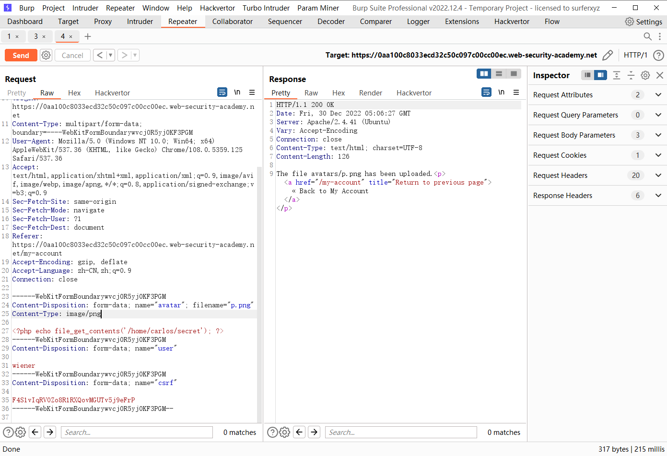The image size is (667, 456).
Task: Jump to previous response search match
Action: (x=299, y=432)
